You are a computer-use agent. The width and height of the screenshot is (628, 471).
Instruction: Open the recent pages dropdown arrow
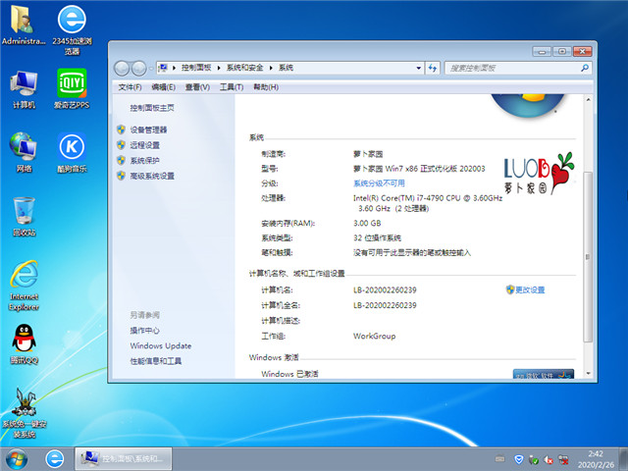coord(151,69)
